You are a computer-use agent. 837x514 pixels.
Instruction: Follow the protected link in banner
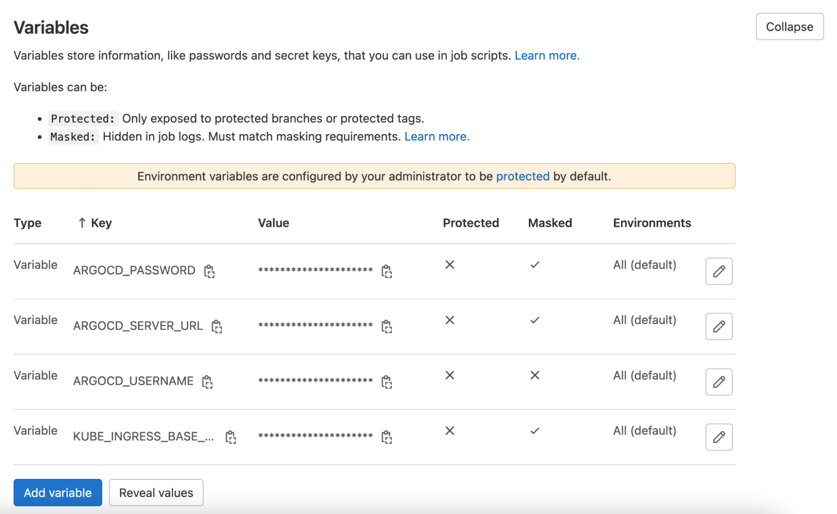click(x=523, y=176)
